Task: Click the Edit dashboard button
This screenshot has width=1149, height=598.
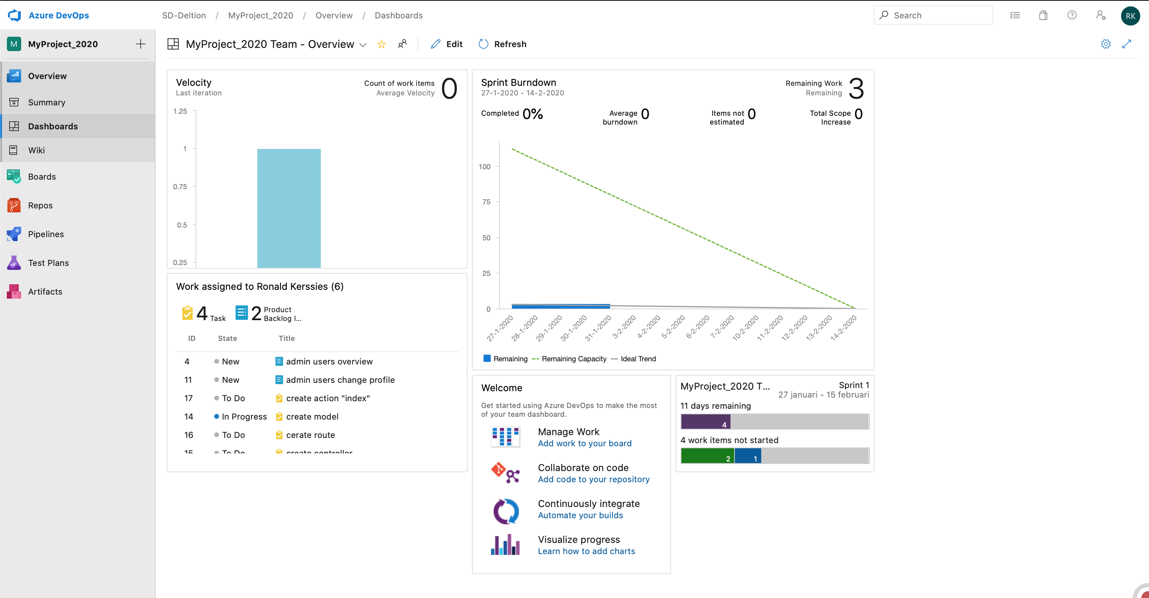Action: click(446, 44)
